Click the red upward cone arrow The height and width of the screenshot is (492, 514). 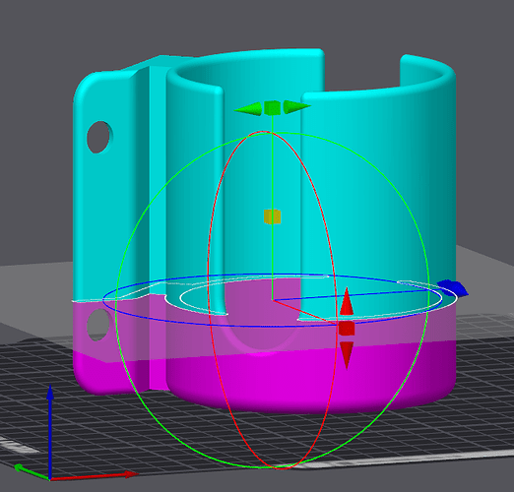[347, 301]
